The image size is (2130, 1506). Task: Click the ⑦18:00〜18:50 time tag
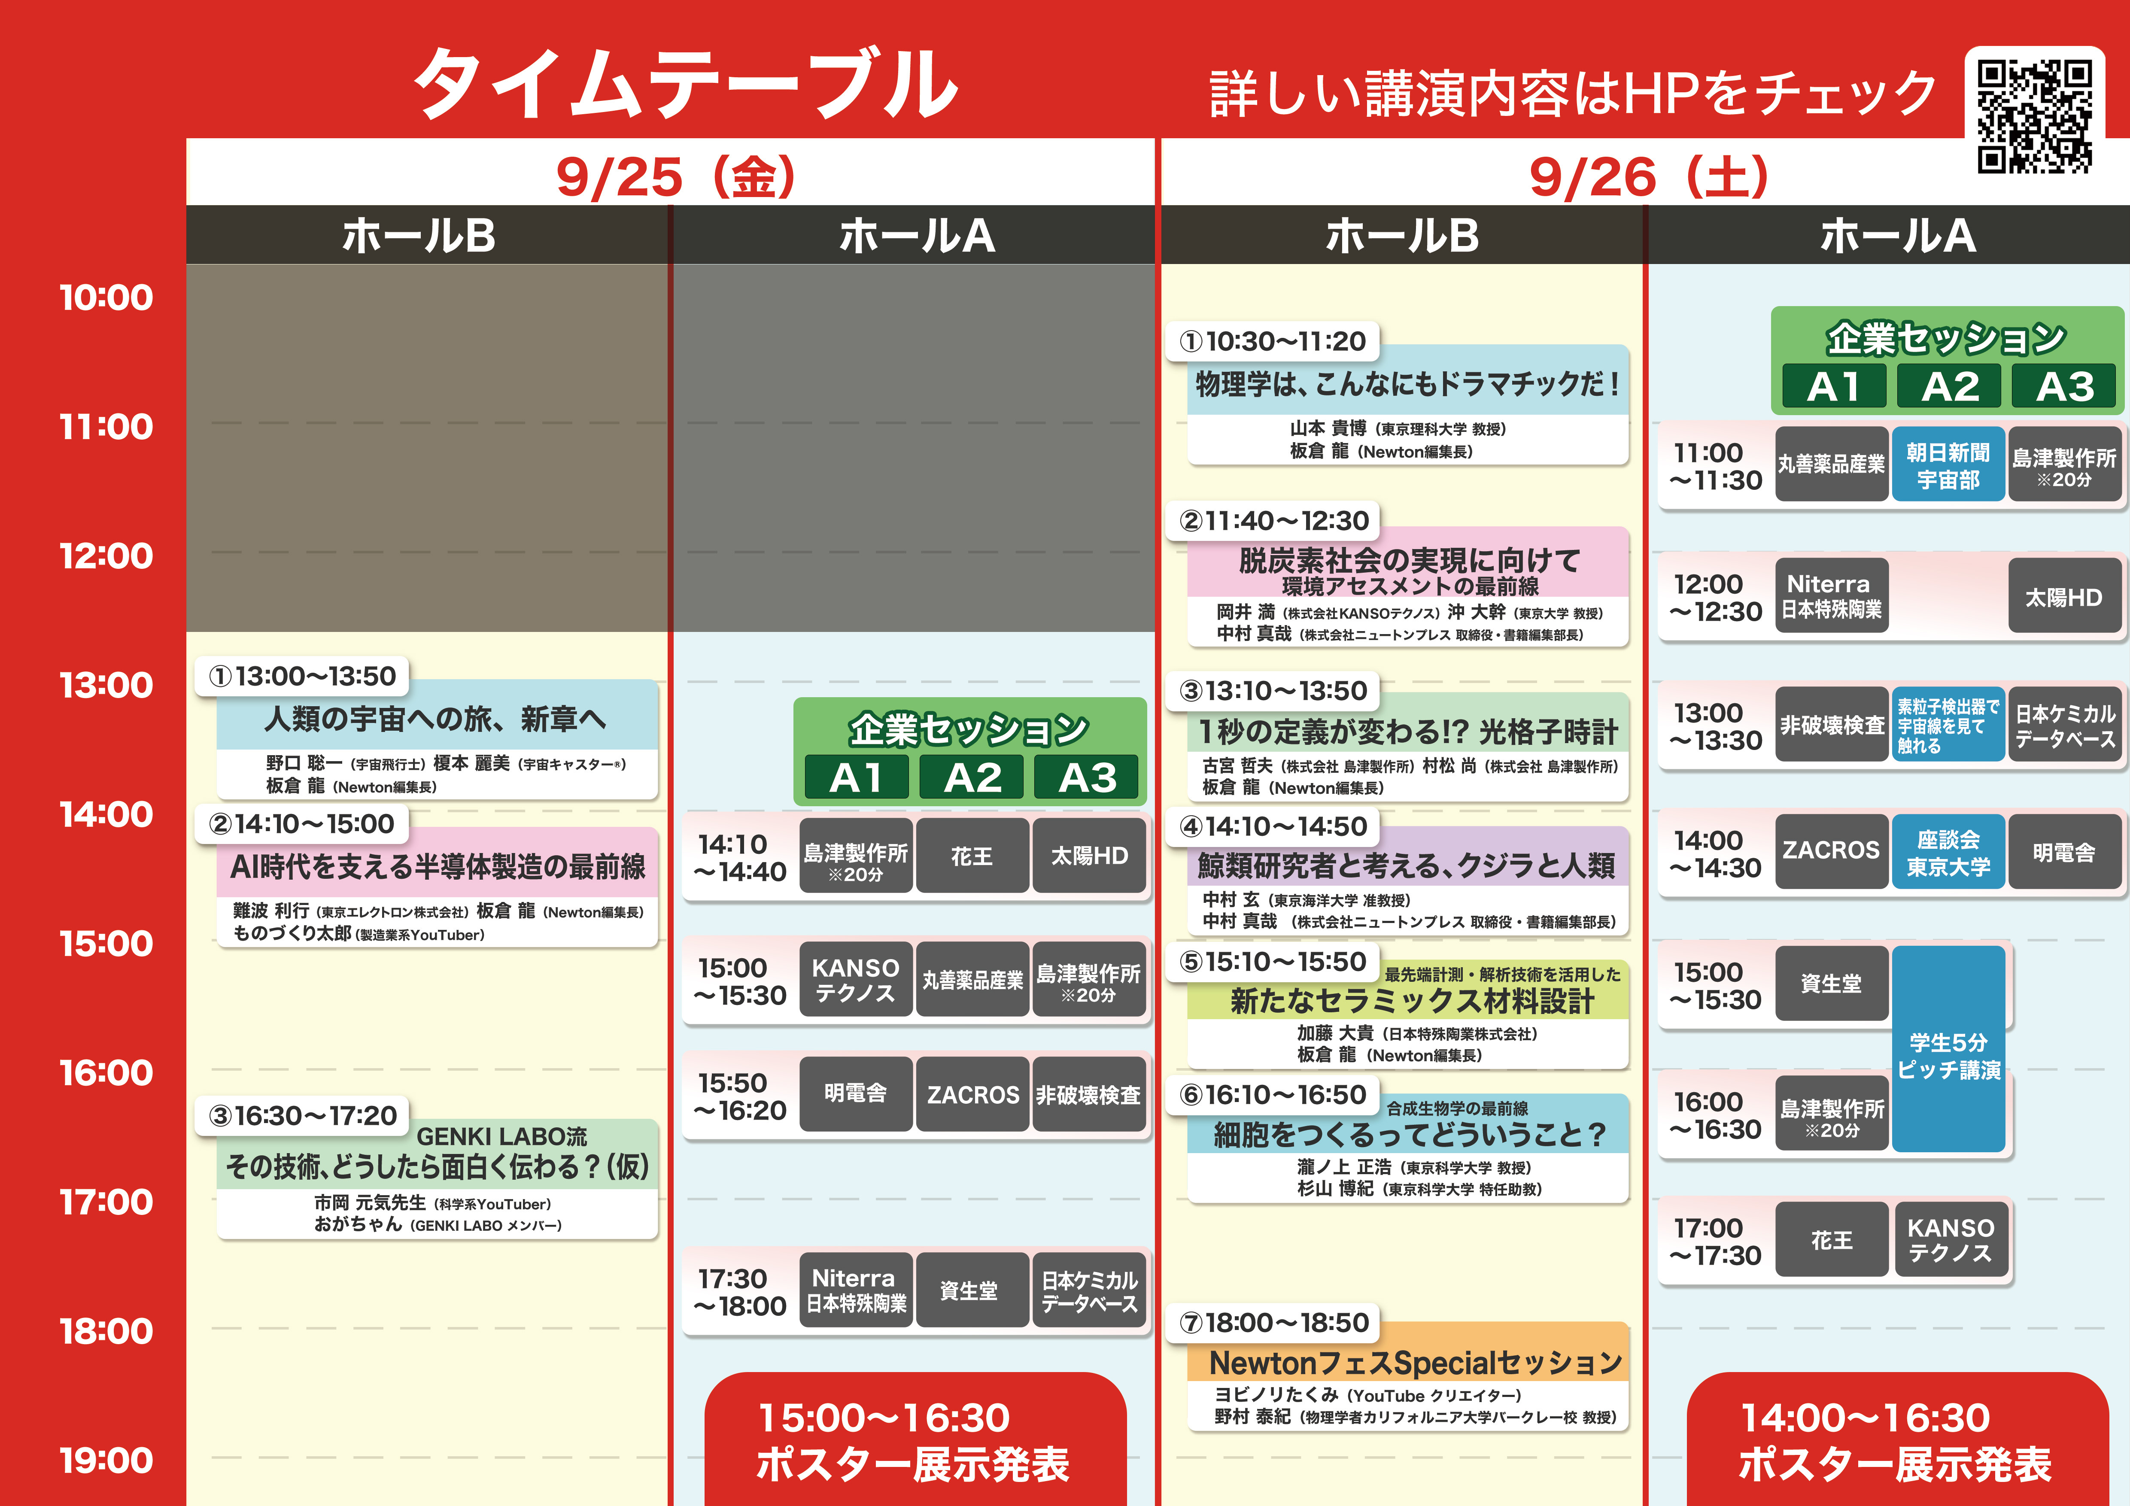(1273, 1322)
